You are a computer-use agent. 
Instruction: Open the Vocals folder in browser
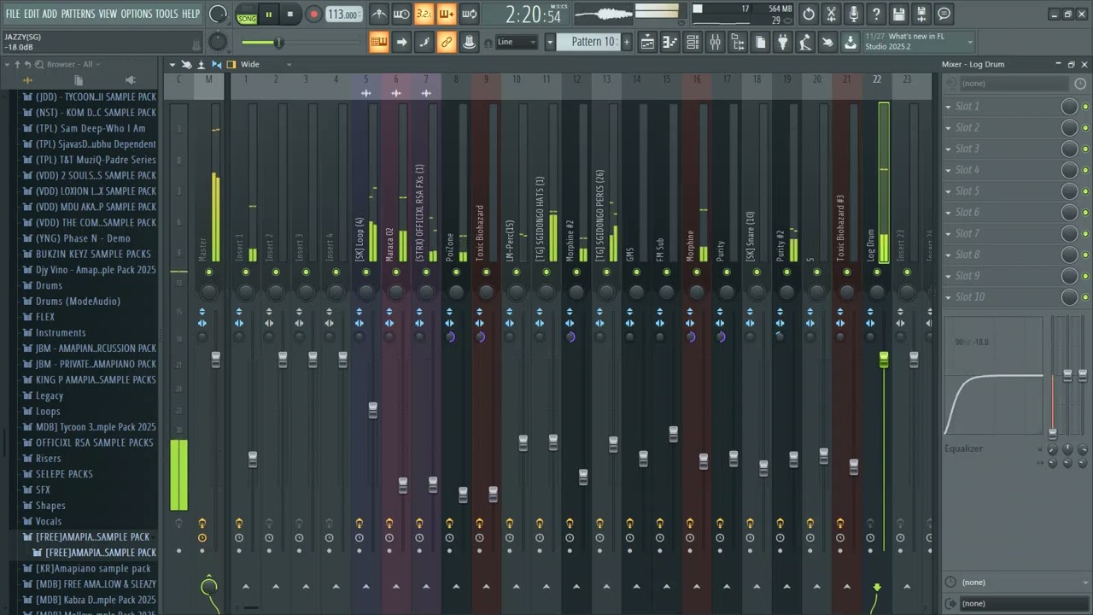click(x=48, y=521)
